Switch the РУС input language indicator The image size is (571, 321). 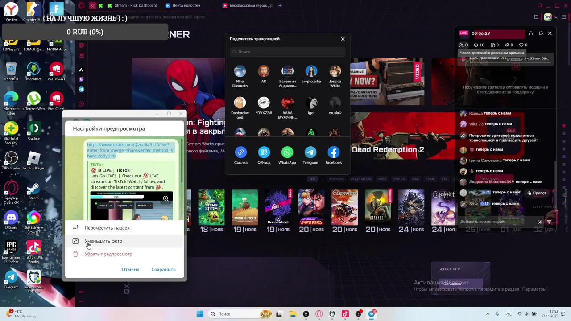[x=508, y=314]
